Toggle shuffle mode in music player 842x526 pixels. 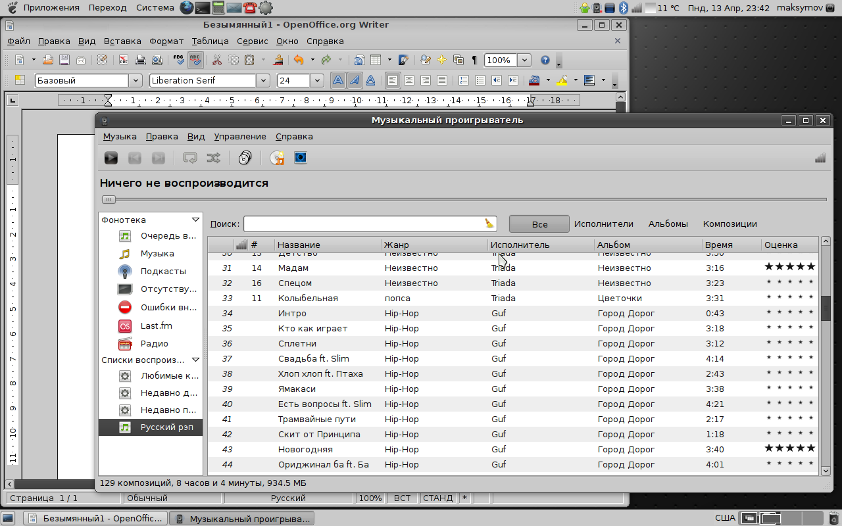(214, 158)
